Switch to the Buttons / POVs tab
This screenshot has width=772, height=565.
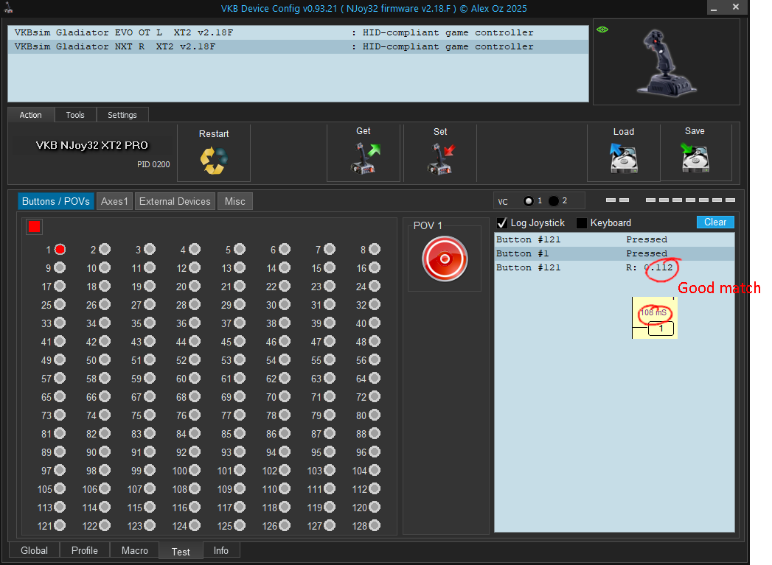pos(55,201)
